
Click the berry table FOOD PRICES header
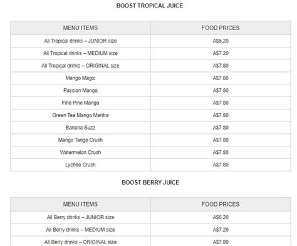(x=221, y=204)
